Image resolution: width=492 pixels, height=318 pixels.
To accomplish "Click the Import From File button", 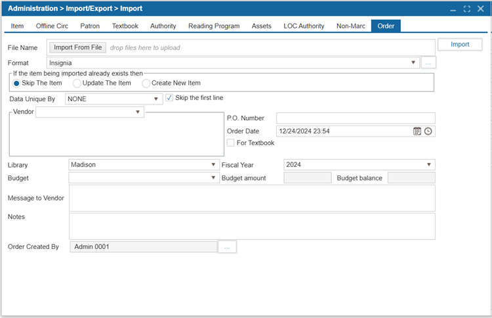I will (77, 47).
